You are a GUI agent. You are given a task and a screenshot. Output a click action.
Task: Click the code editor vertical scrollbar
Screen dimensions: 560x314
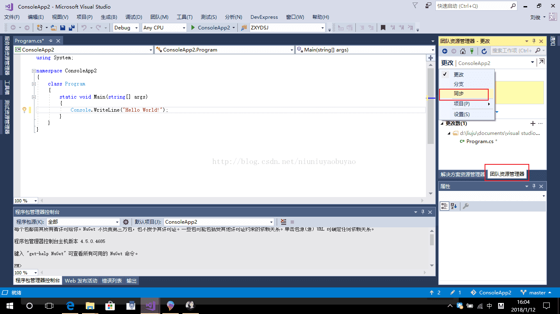[x=430, y=106]
